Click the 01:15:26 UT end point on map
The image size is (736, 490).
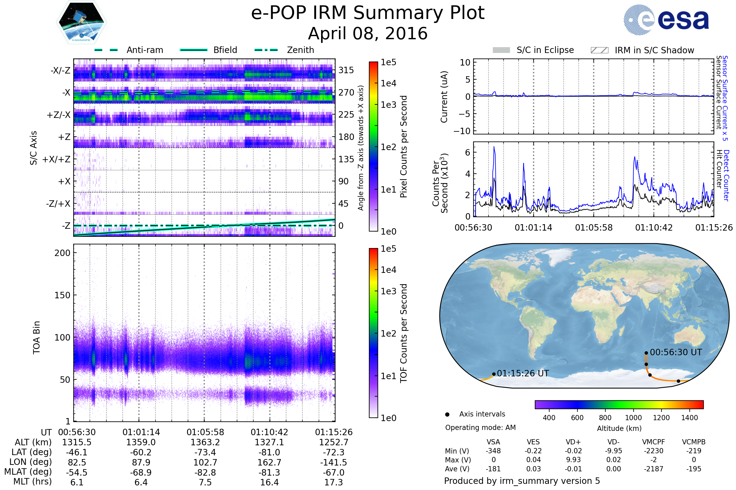tap(494, 374)
